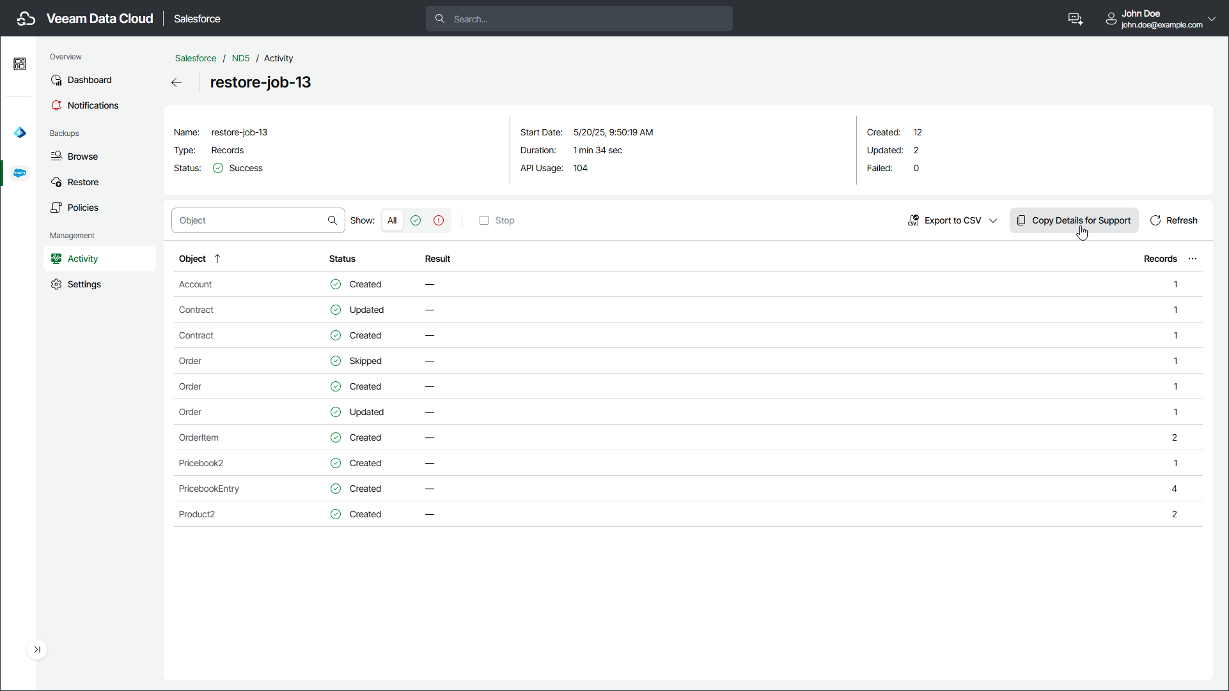
Task: Click the blue Microsoft product icon in left rail
Action: pos(20,132)
